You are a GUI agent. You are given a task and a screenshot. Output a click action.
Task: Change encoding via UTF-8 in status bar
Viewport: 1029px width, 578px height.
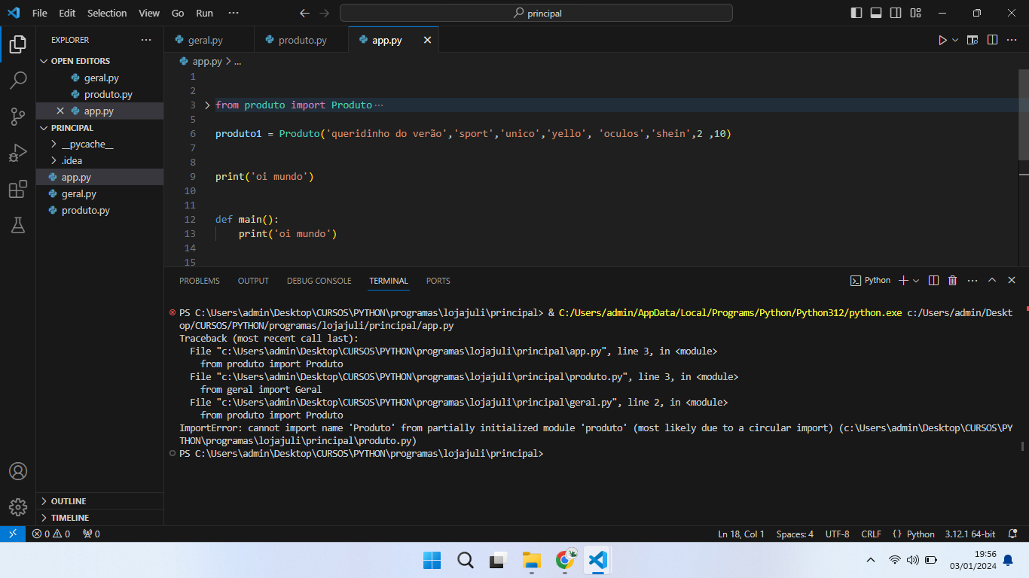pos(837,534)
